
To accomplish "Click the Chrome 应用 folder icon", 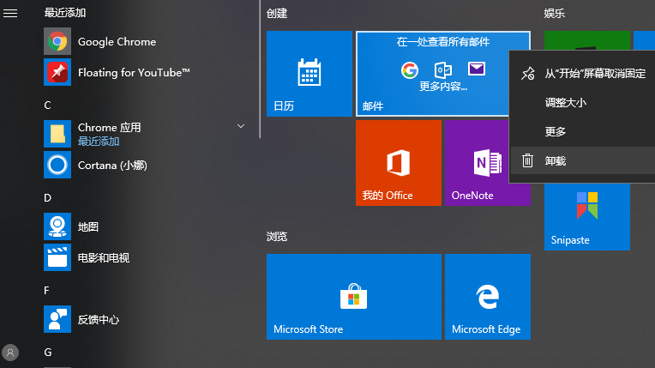I will (57, 134).
